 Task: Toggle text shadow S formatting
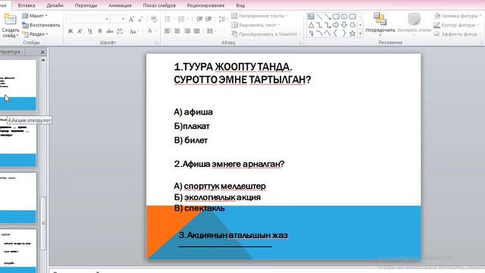tap(99, 31)
